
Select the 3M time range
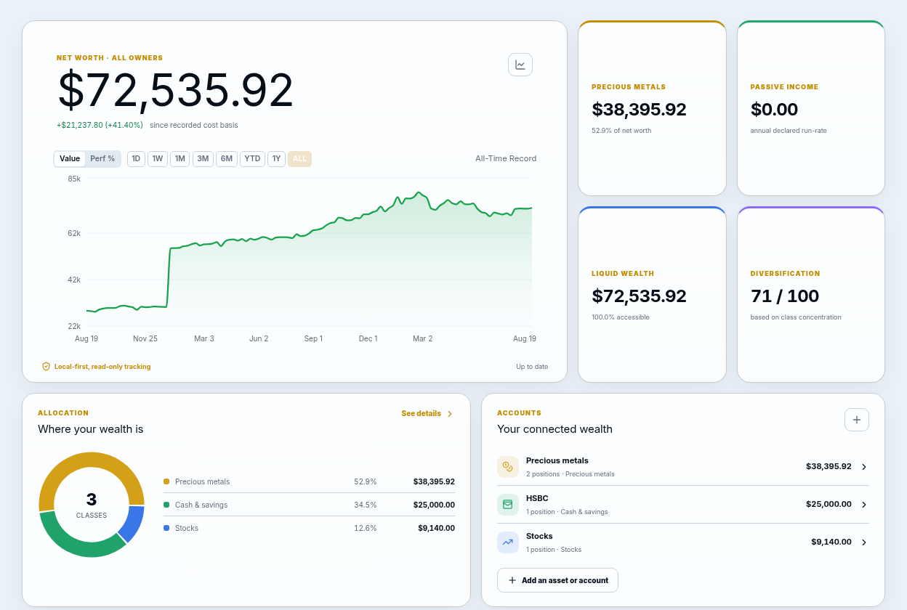203,158
